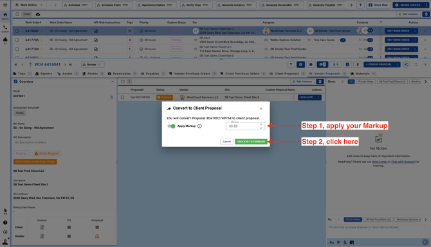431x247 pixels.
Task: Select Private Notes filter chip under Show
Action: 365,81
